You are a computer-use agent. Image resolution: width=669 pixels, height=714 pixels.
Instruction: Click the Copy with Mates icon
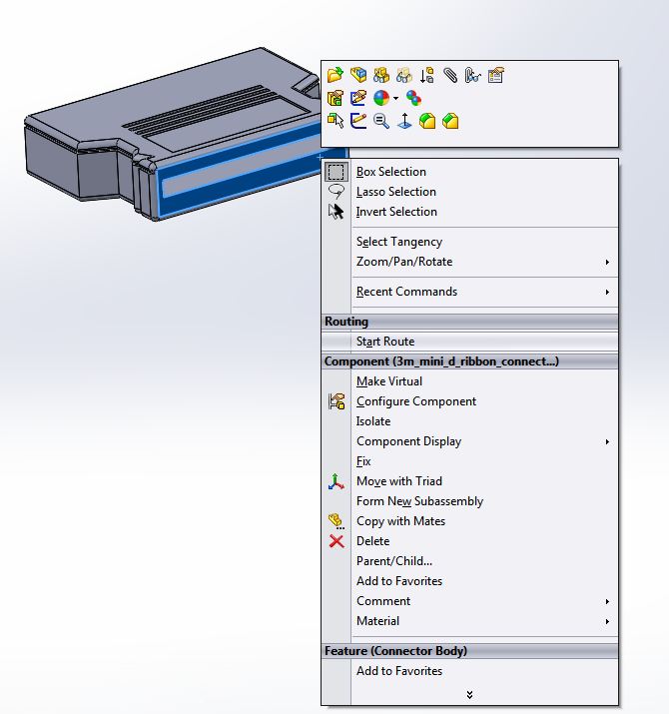click(336, 521)
